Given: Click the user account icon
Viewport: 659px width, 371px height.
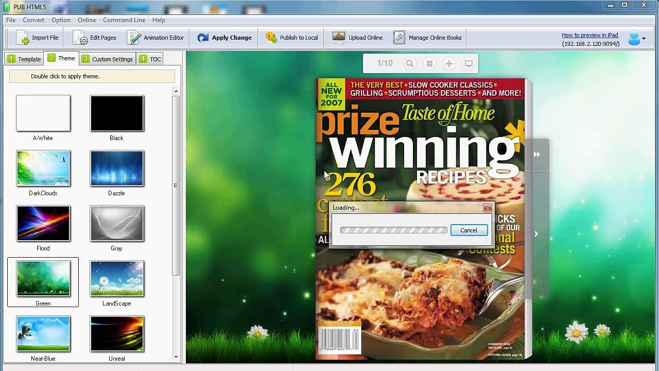Looking at the screenshot, I should point(634,38).
